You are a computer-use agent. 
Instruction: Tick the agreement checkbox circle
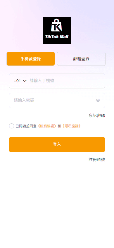tap(11, 126)
